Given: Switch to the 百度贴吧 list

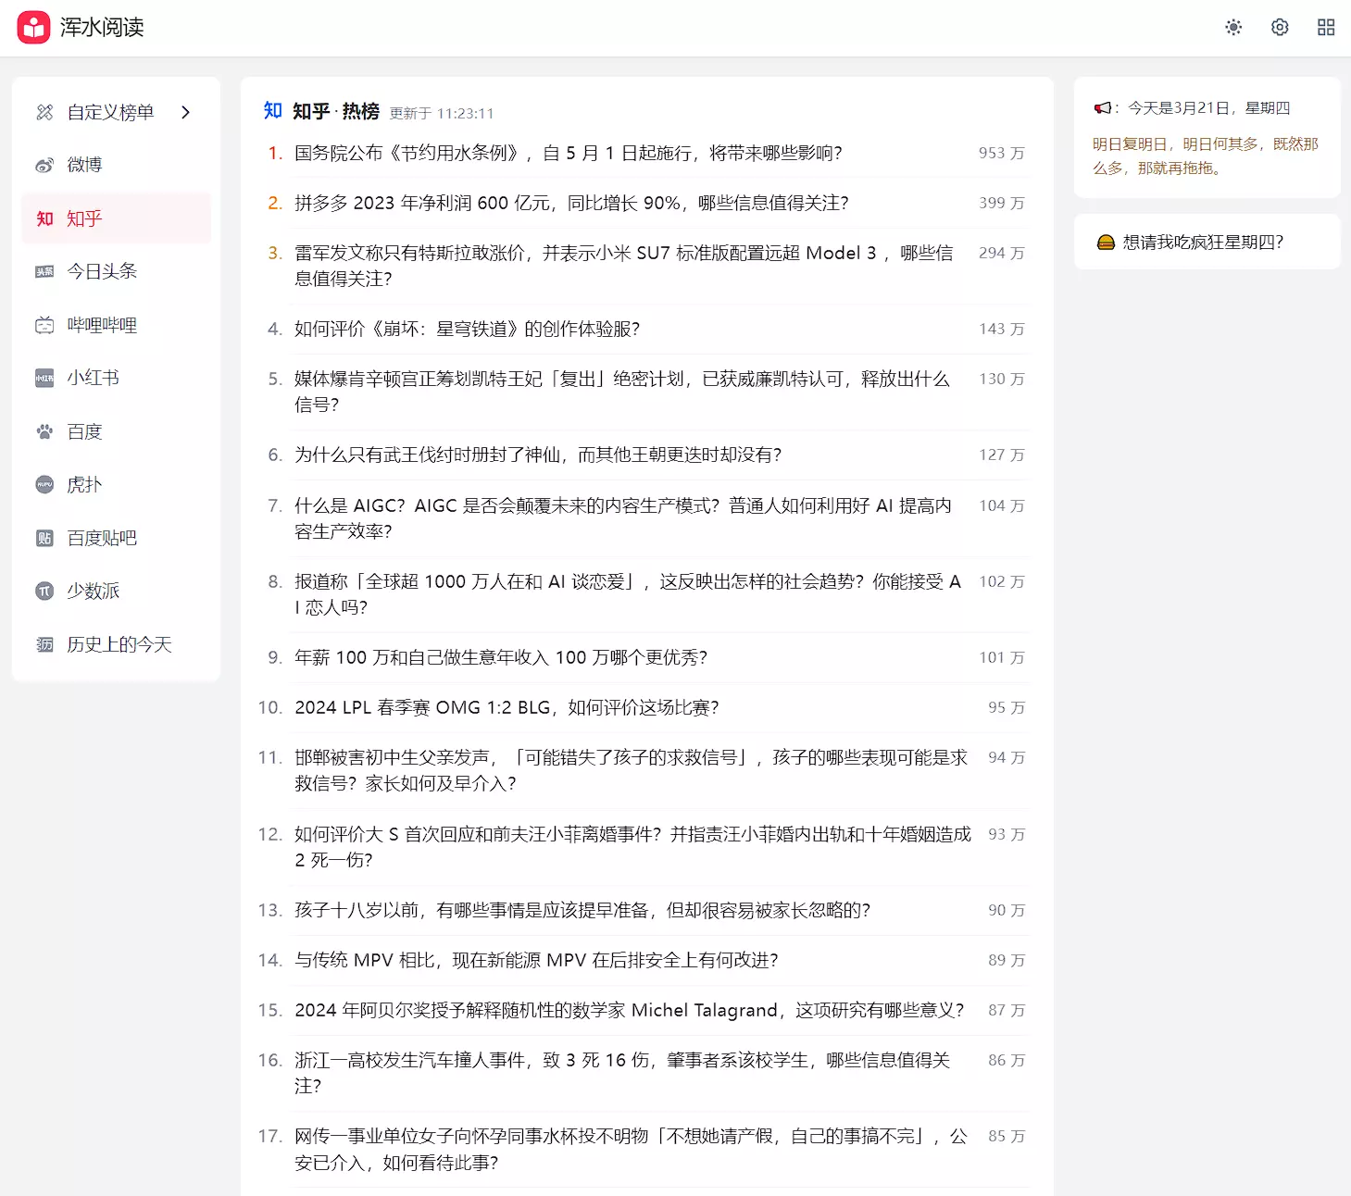Looking at the screenshot, I should pos(102,538).
